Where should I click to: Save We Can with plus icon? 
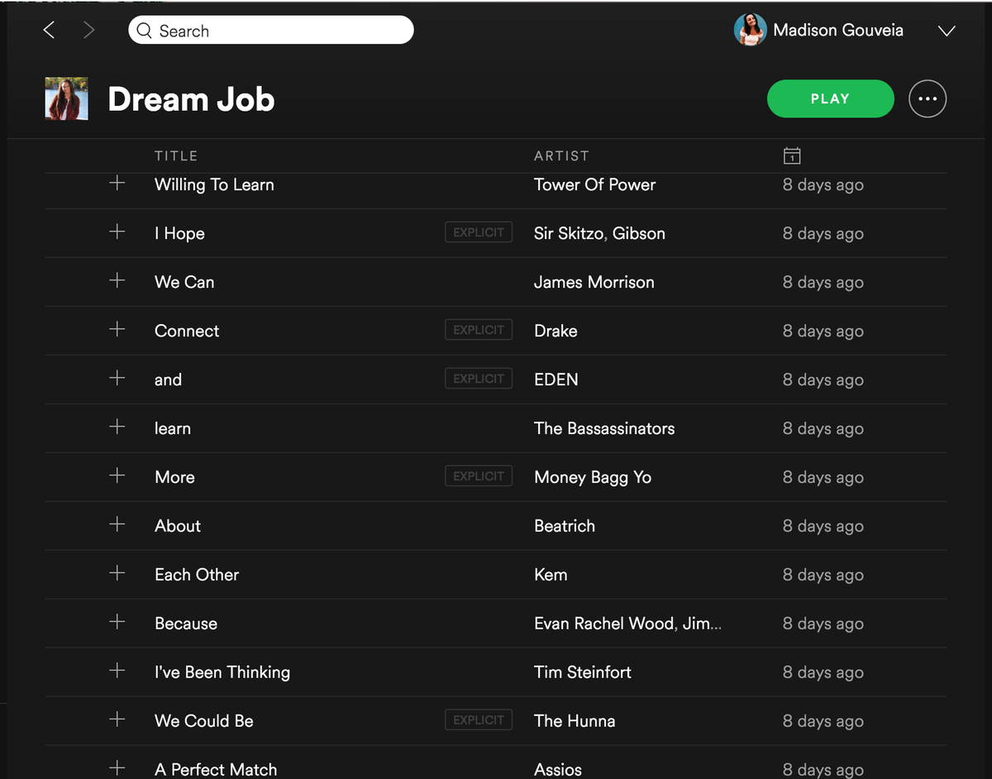(117, 280)
